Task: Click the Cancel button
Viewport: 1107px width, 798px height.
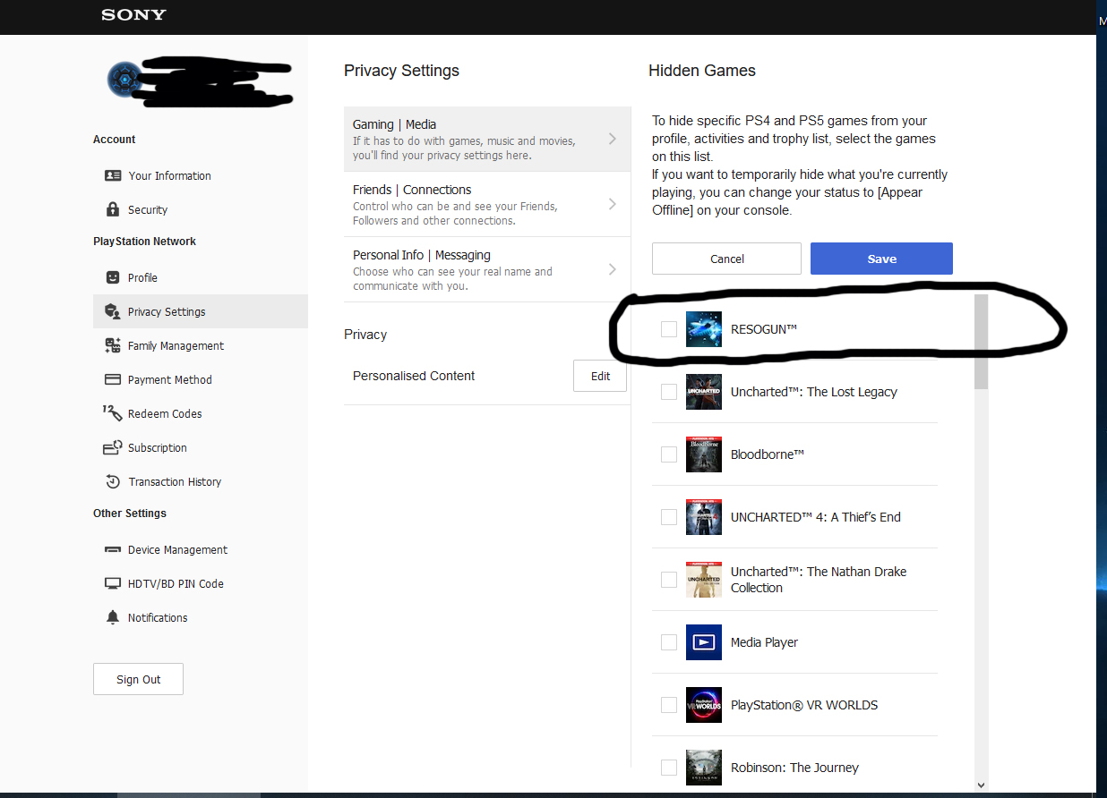Action: click(x=726, y=259)
